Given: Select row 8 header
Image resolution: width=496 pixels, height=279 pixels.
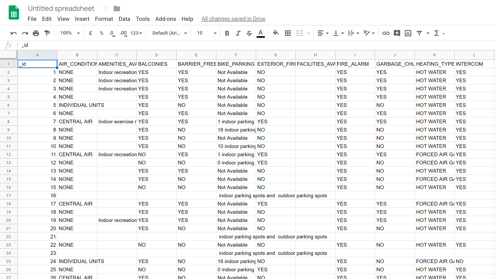Looking at the screenshot, I should 9,122.
